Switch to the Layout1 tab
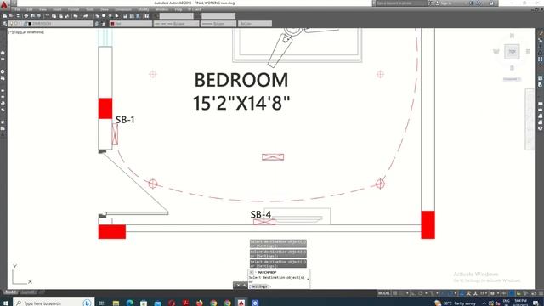This screenshot has height=306, width=544. pos(28,292)
